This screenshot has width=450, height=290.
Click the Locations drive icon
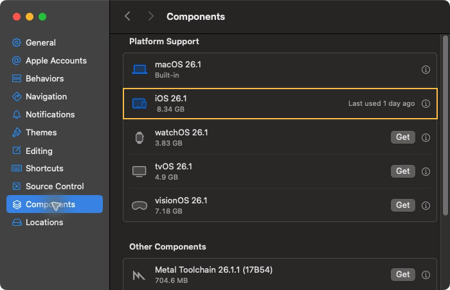(17, 223)
